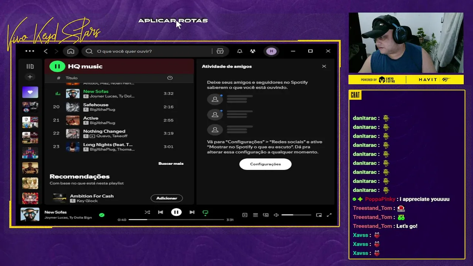Image resolution: width=473 pixels, height=266 pixels.
Task: Pause playback in bottom bar
Action: click(176, 212)
